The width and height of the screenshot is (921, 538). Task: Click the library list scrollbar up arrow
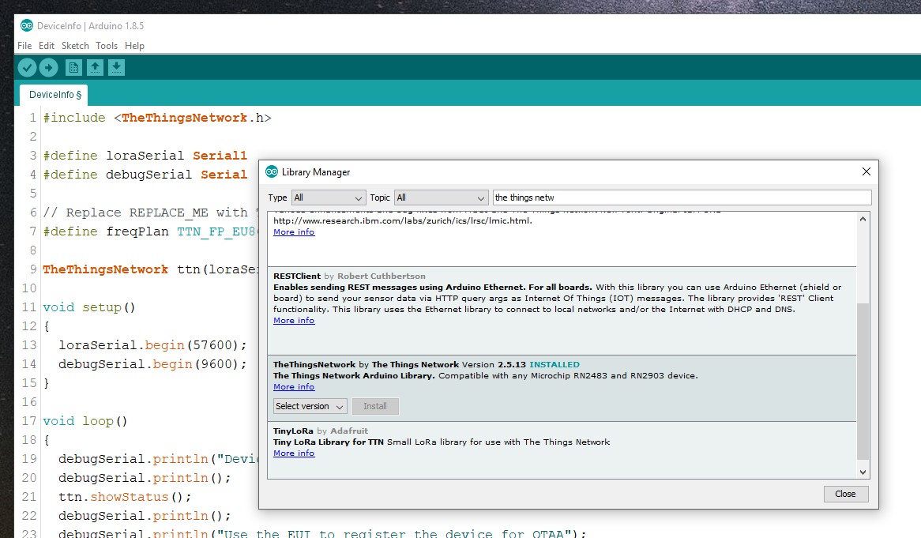click(x=863, y=219)
